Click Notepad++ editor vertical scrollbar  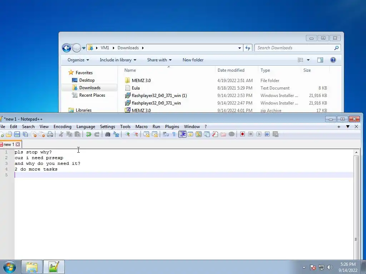[x=356, y=205]
